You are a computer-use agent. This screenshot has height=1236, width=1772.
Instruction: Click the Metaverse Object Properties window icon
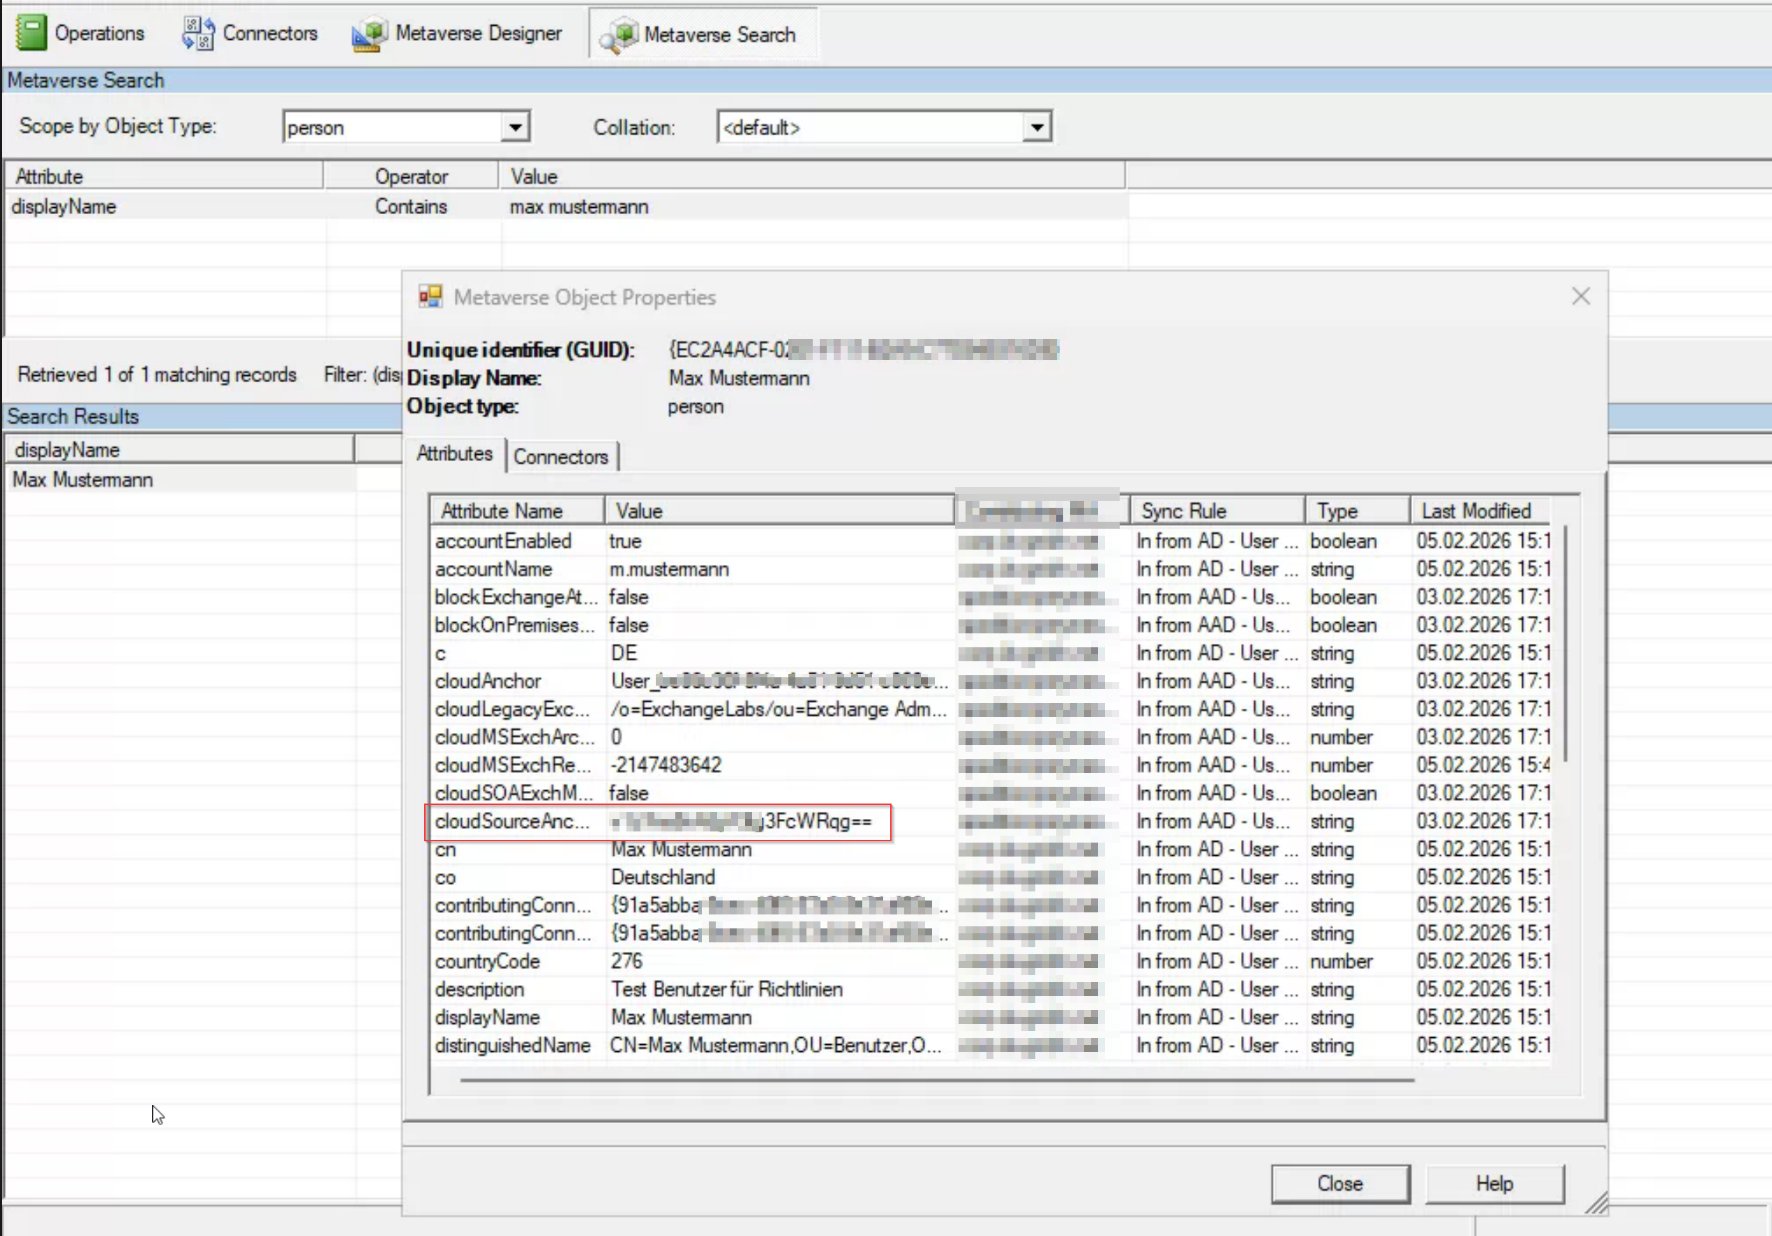pyautogui.click(x=430, y=296)
